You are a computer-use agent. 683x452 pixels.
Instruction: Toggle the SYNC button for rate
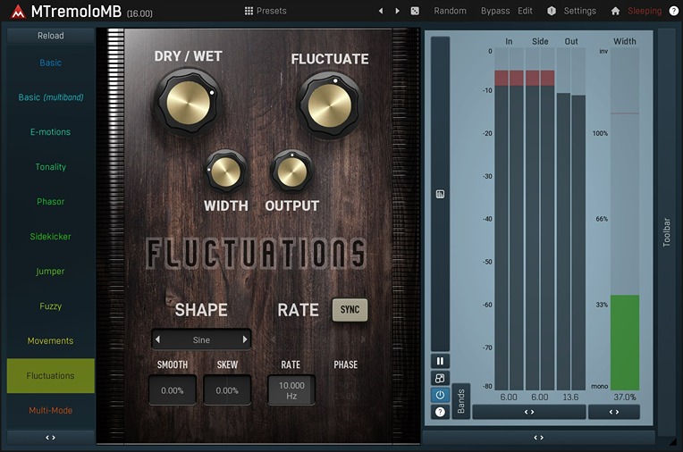[x=350, y=310]
